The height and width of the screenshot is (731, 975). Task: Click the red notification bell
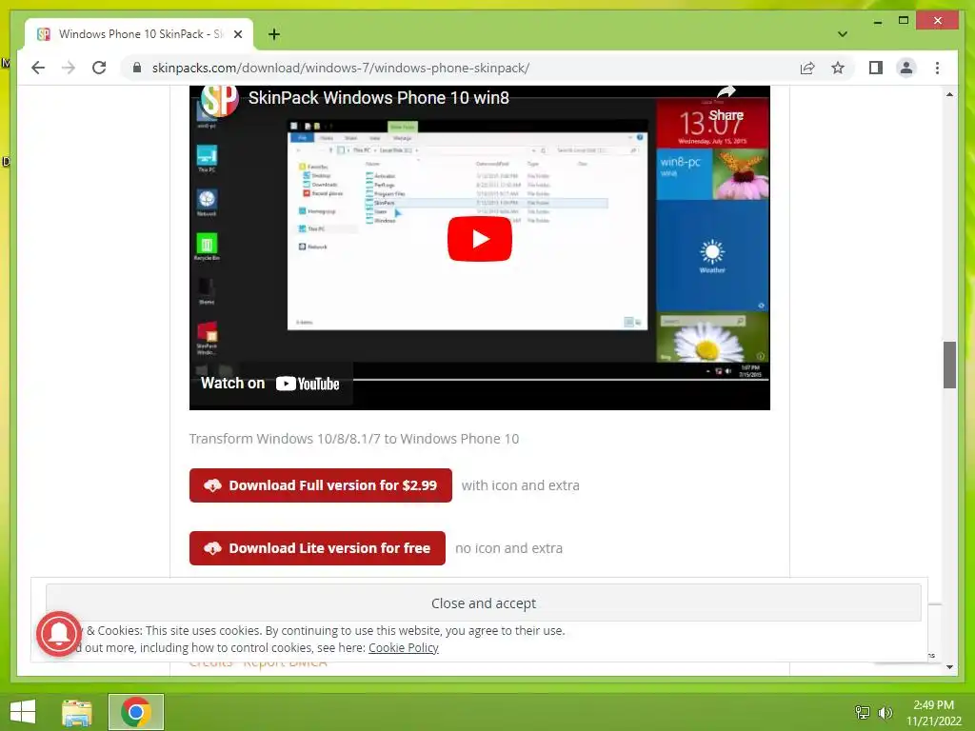pos(59,634)
